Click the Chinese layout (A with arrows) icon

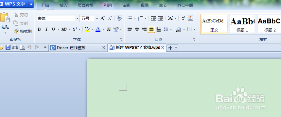click(x=170, y=18)
